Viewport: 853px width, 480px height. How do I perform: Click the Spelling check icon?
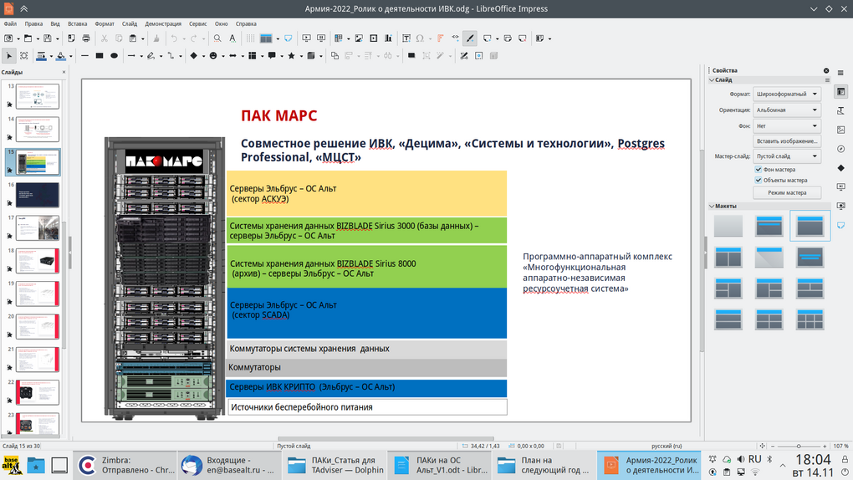click(232, 38)
